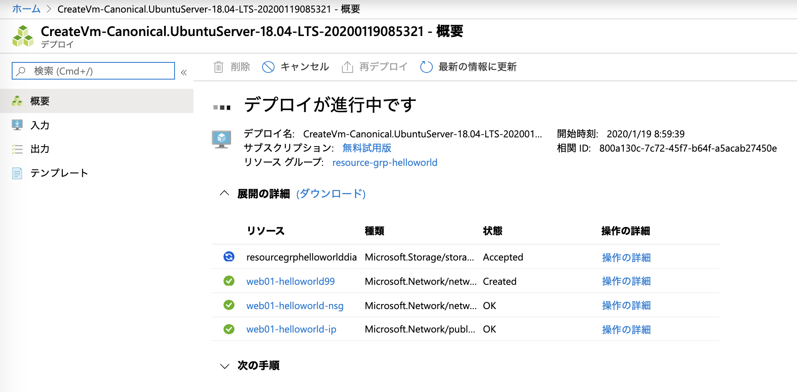Image resolution: width=797 pixels, height=392 pixels.
Task: Click the in-progress dots status icon
Action: pos(222,108)
